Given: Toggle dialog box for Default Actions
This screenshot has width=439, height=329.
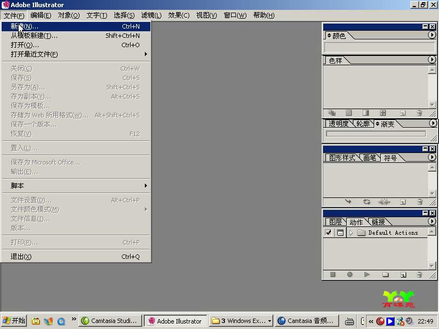Looking at the screenshot, I should point(340,232).
